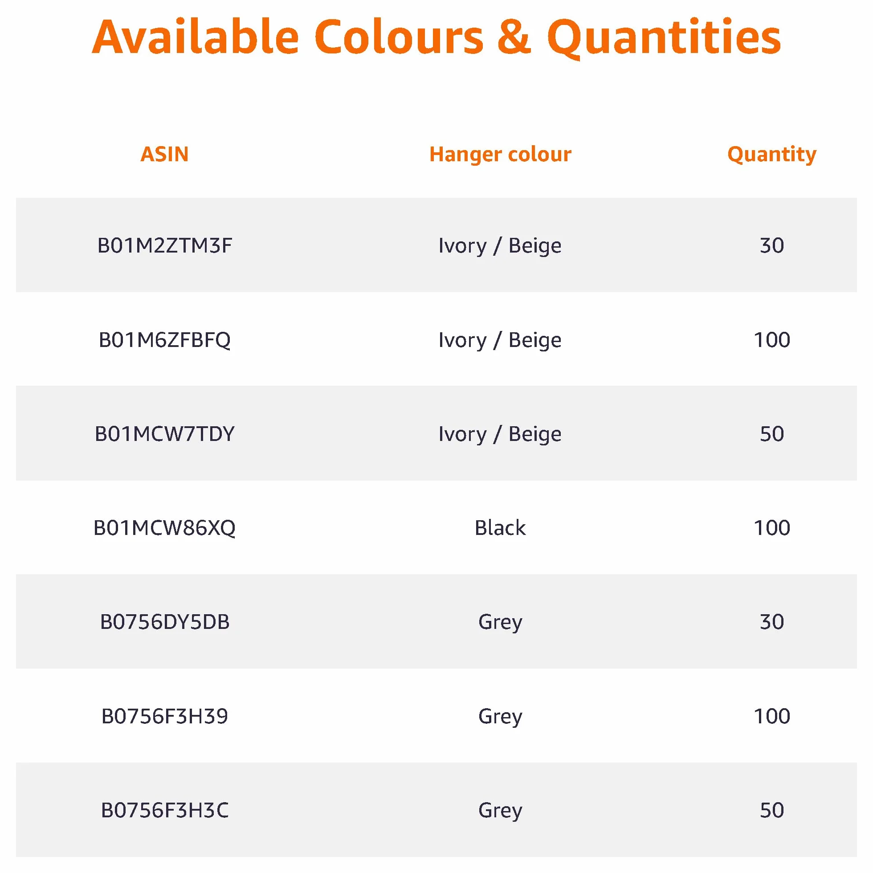Click the Available Colours & Quantities title
Screen dimensions: 873x873
[436, 38]
